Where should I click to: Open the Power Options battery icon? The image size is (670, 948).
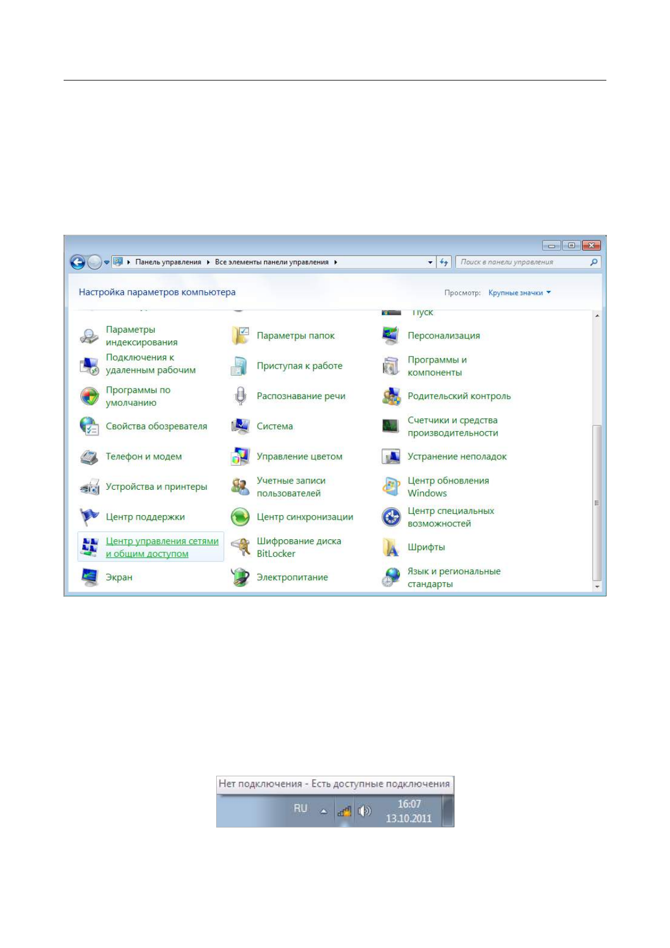[240, 577]
